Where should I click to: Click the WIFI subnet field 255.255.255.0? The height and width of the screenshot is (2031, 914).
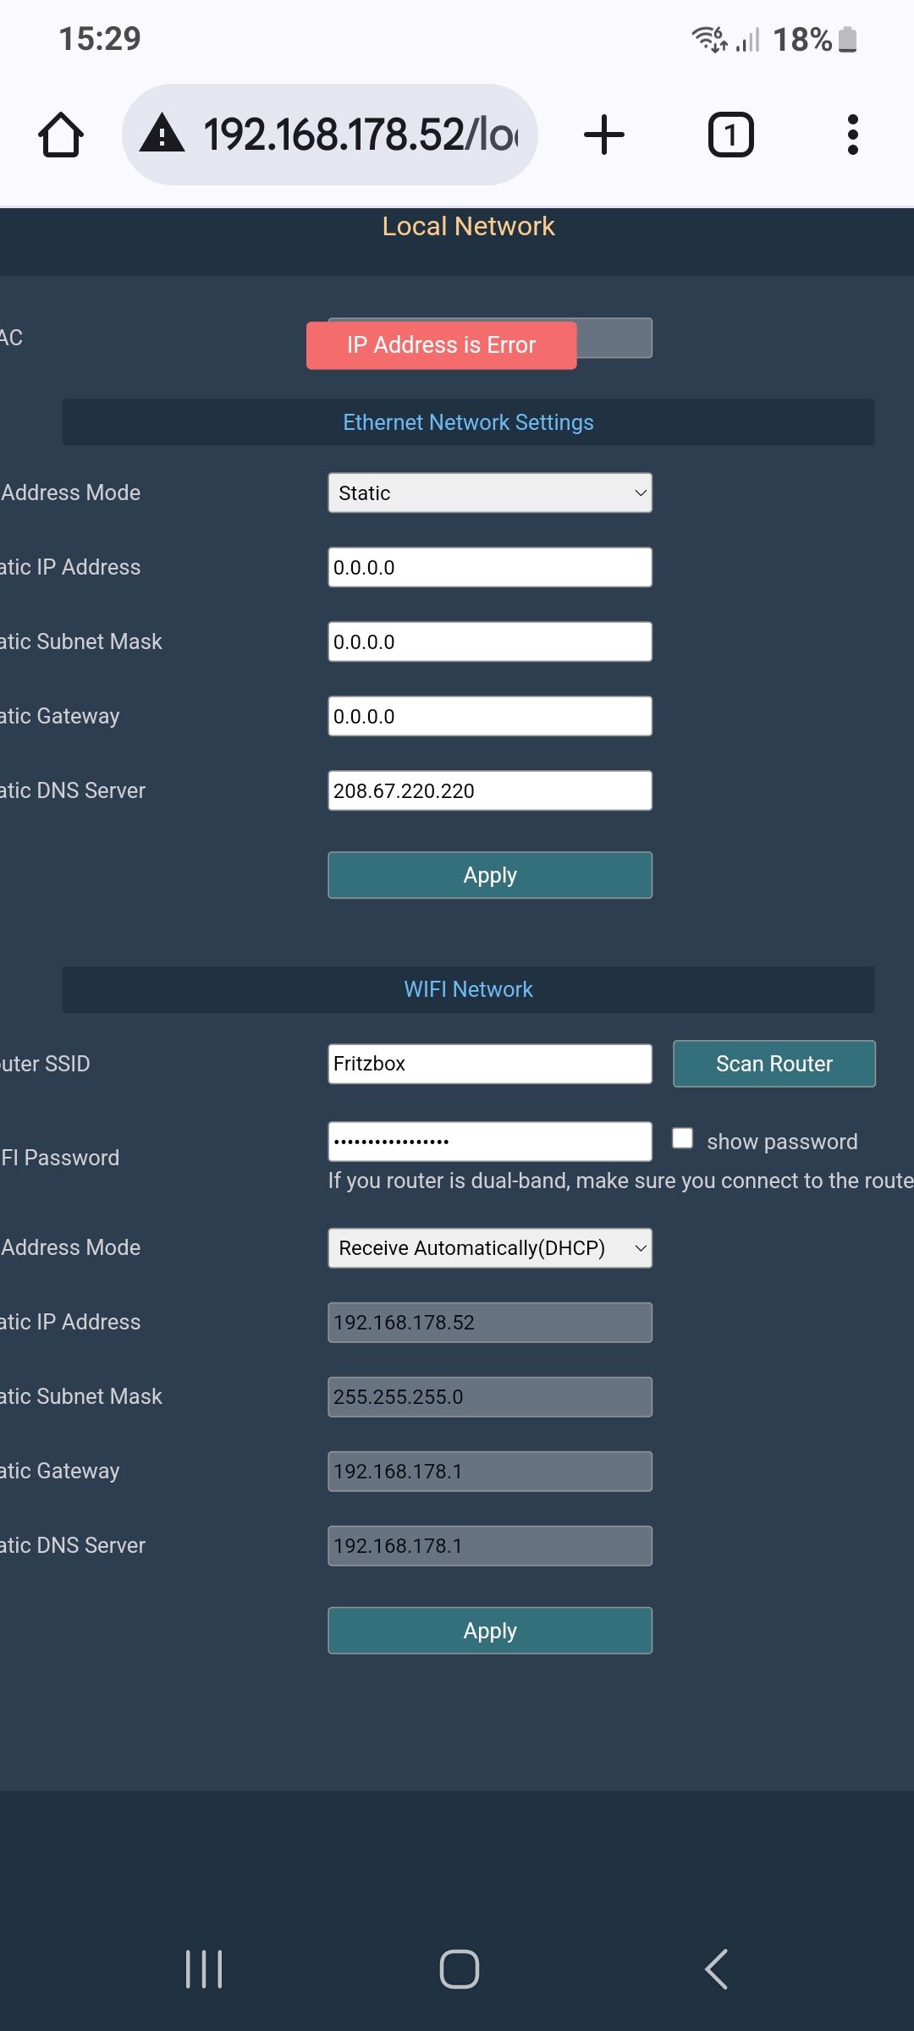click(x=490, y=1397)
